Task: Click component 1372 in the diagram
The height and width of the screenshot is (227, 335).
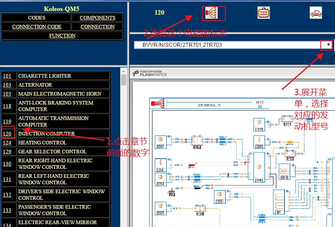Action: [x=259, y=124]
